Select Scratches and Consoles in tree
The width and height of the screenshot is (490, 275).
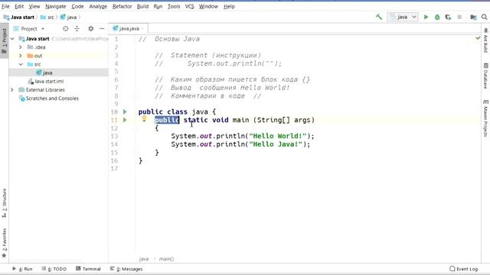point(49,99)
